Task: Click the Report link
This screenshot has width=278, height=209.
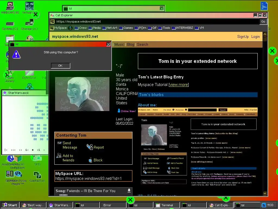Action: pos(99,147)
